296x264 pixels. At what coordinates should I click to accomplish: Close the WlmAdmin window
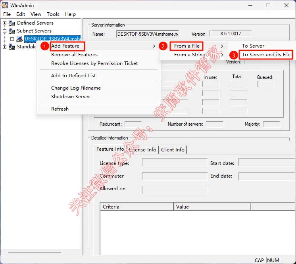286,5
